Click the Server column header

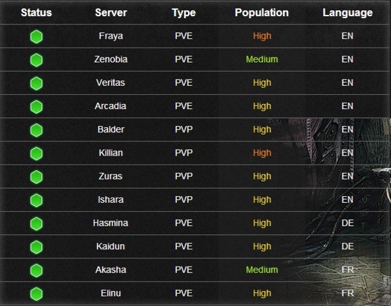(111, 12)
